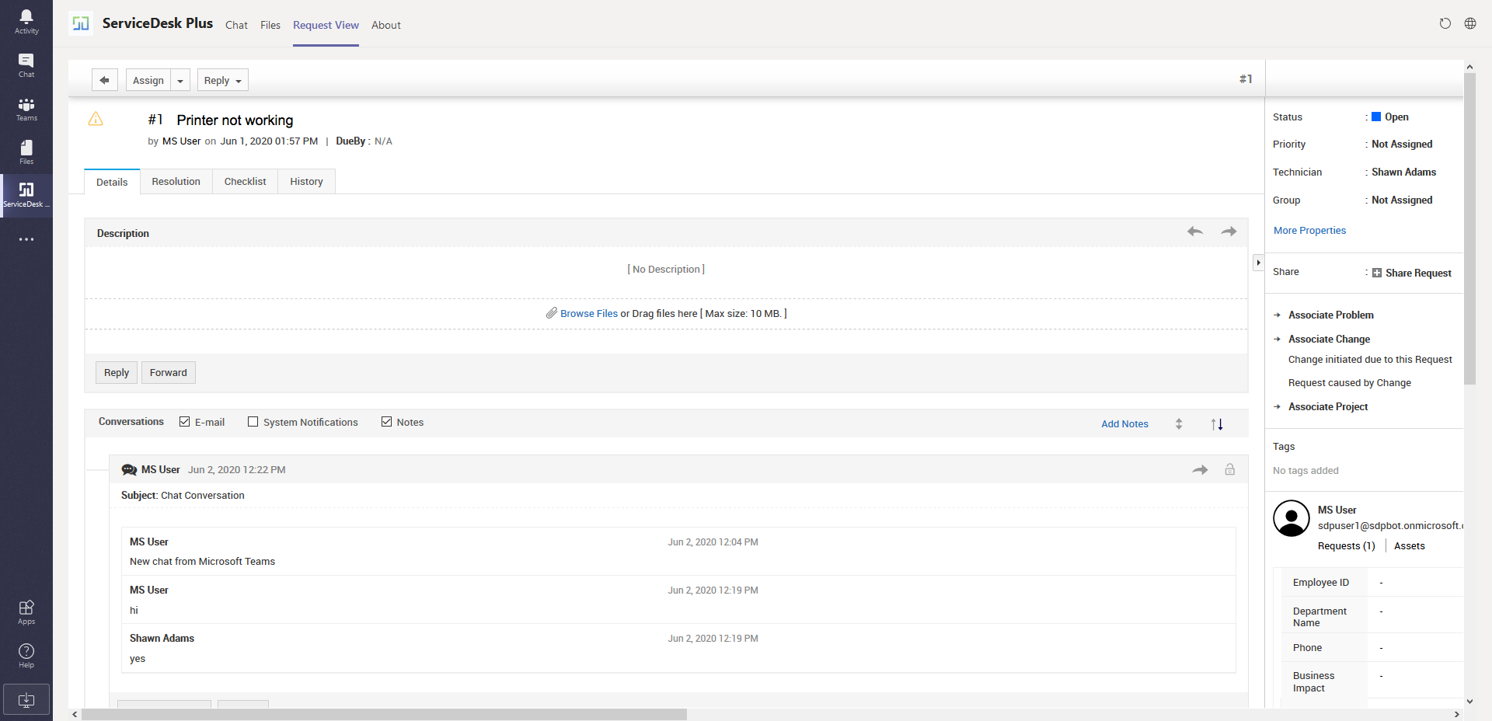This screenshot has width=1492, height=721.
Task: Click the globe icon in header
Action: [x=1470, y=23]
